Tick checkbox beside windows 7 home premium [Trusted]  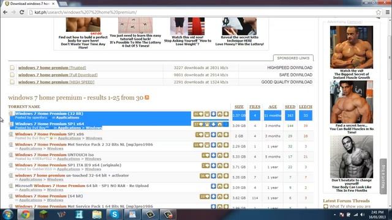click(x=12, y=68)
